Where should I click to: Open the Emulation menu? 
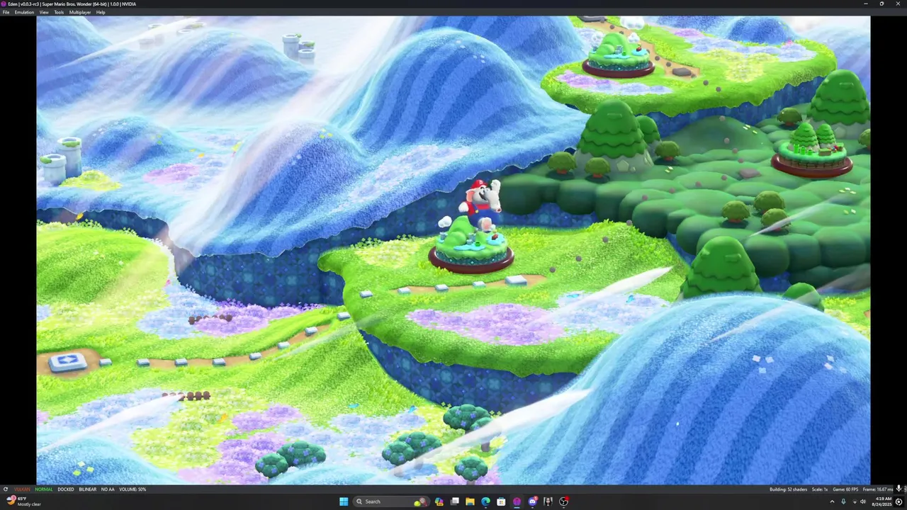pos(24,12)
